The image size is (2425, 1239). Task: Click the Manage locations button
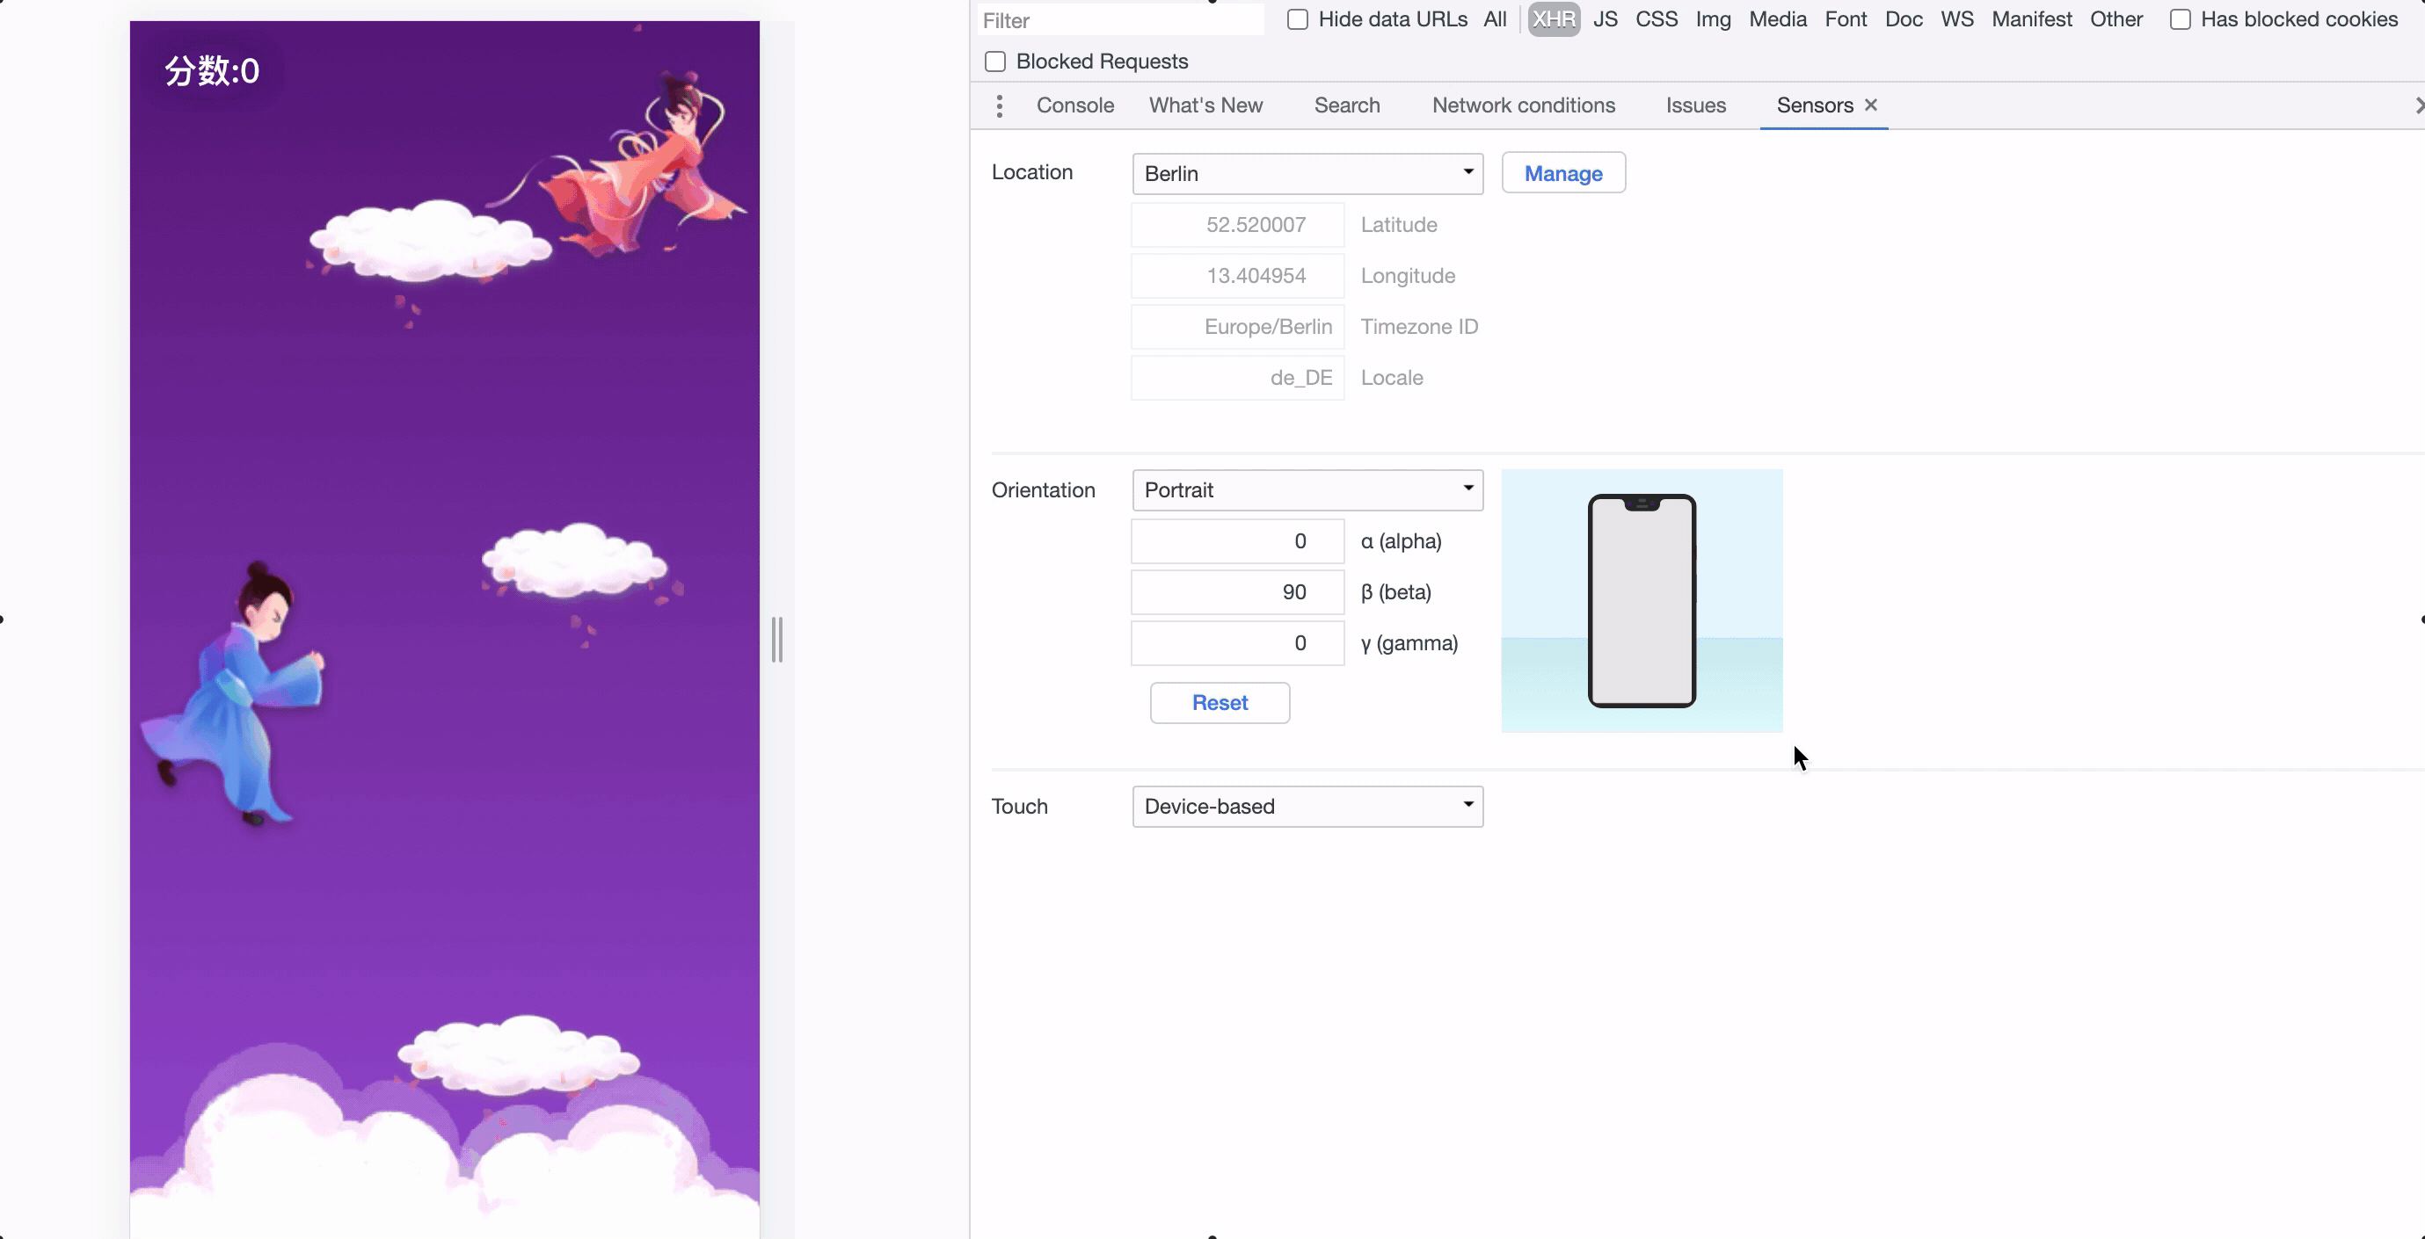click(1562, 173)
